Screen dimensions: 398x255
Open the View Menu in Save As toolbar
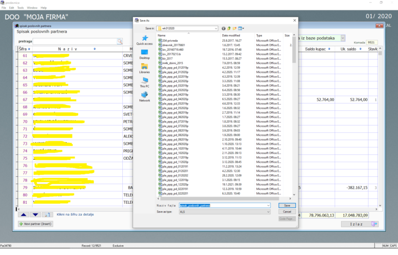(241, 28)
